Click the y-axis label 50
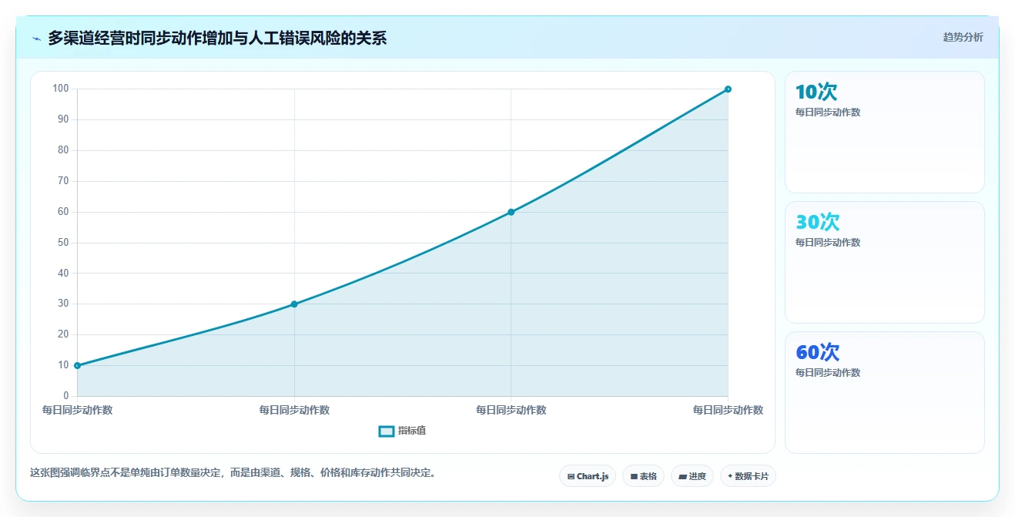Viewport: 1015px width, 517px height. [63, 243]
